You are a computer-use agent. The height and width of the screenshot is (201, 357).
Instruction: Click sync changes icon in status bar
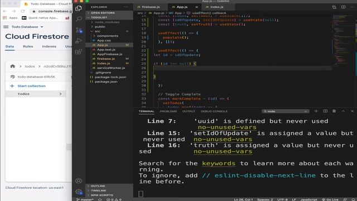[x=100, y=199]
